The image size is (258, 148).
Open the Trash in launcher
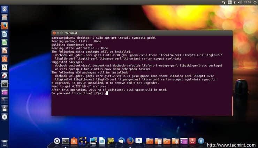(x=5, y=142)
